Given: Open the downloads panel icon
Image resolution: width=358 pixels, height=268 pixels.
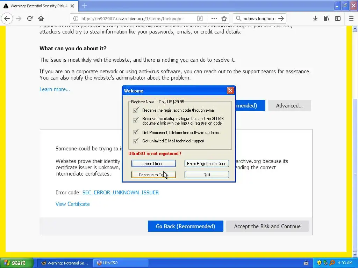Looking at the screenshot, I should click(x=315, y=18).
